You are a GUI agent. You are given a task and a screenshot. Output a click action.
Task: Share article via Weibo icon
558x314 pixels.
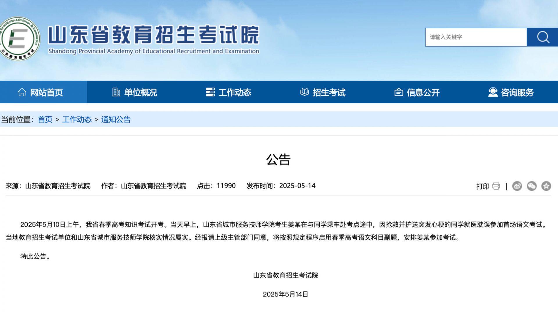coord(517,186)
